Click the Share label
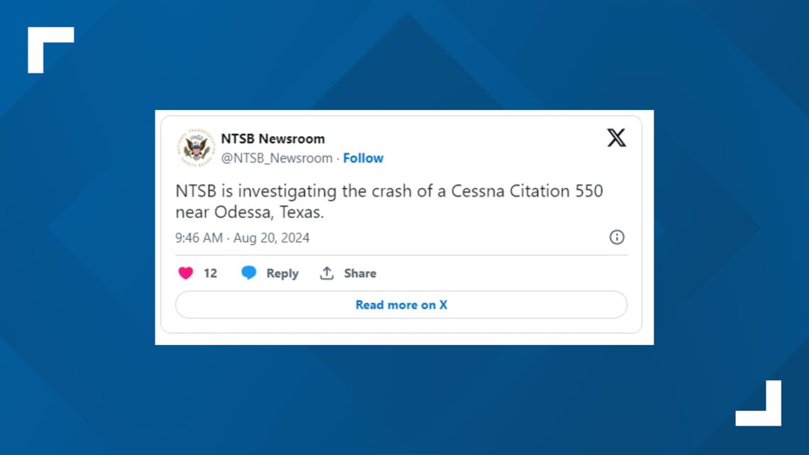The width and height of the screenshot is (809, 455). [x=360, y=273]
